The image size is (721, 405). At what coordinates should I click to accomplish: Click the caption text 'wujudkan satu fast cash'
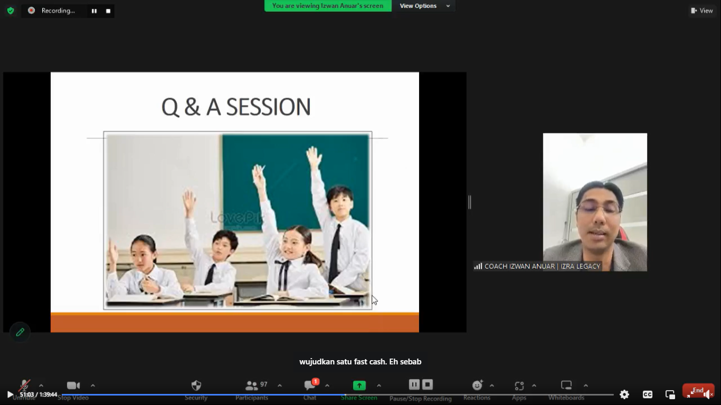click(343, 362)
